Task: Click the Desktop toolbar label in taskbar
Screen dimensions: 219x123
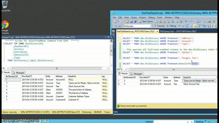Action: pyautogui.click(x=199, y=122)
